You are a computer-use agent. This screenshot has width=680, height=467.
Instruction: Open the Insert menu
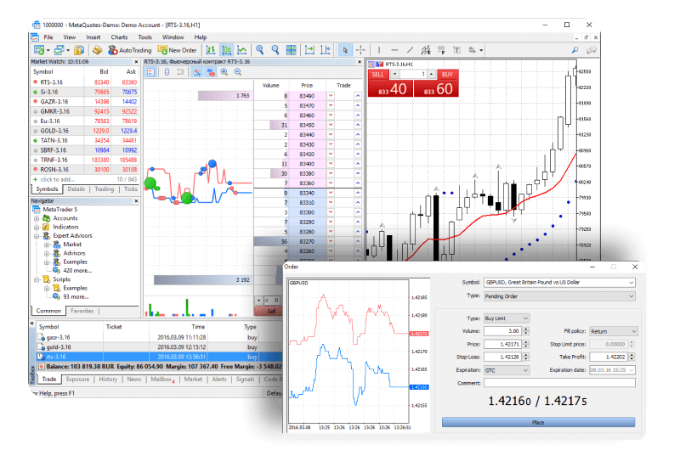[93, 37]
